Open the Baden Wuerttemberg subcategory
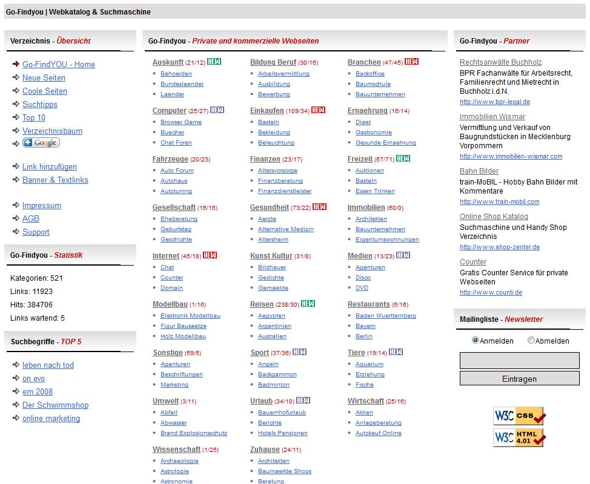 click(x=386, y=316)
